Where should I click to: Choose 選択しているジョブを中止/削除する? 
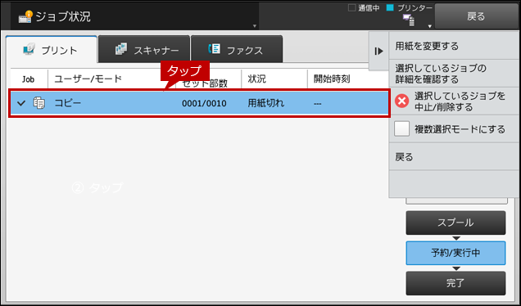(454, 101)
